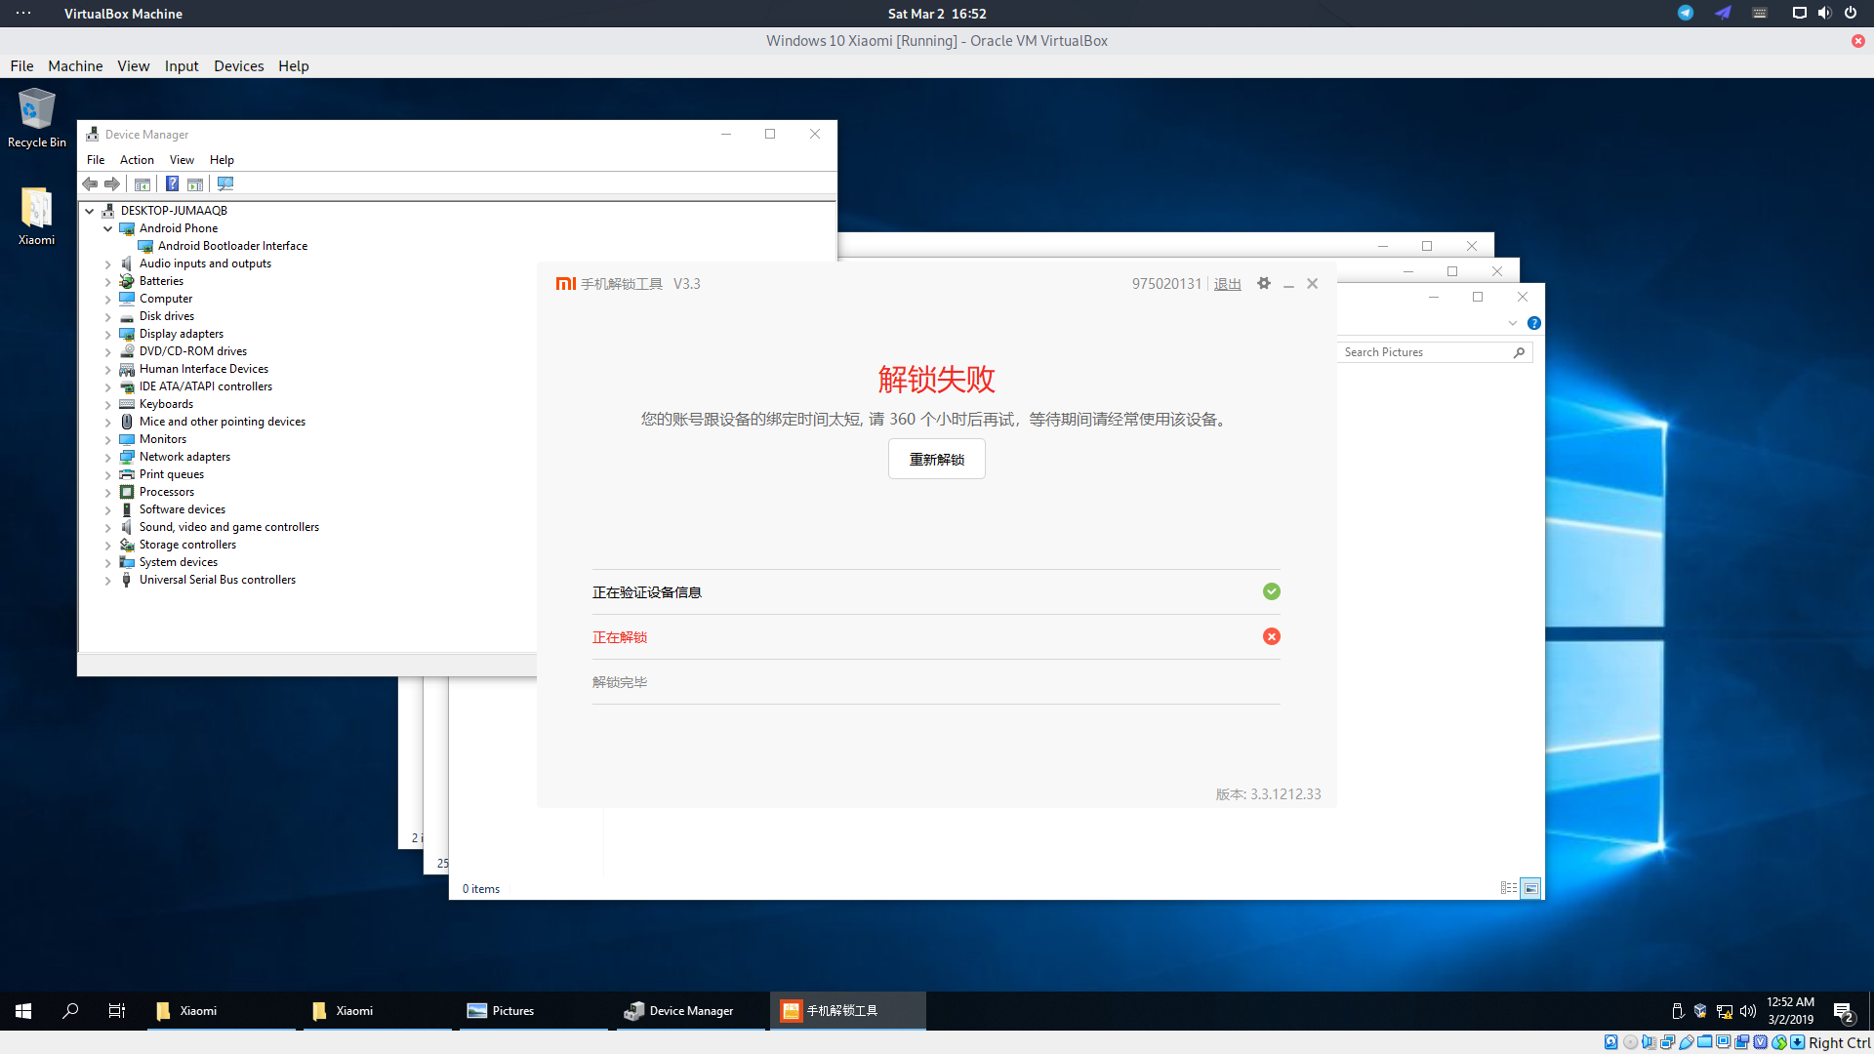Open Device Manager Action menu
Viewport: 1874px width, 1054px height.
coord(137,160)
